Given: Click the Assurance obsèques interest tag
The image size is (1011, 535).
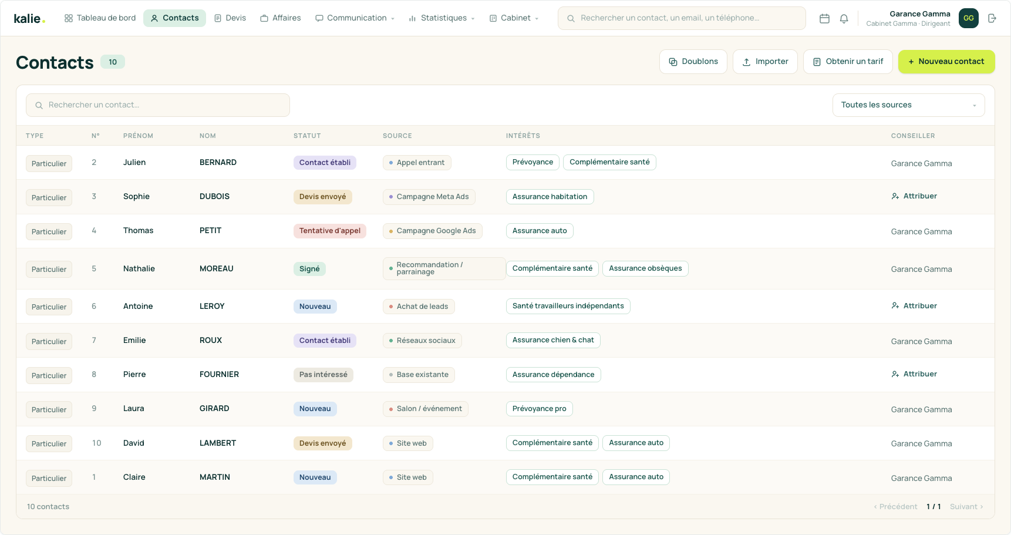Looking at the screenshot, I should [x=645, y=268].
